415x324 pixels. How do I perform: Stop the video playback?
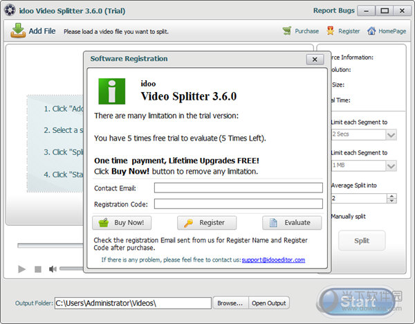click(x=38, y=269)
